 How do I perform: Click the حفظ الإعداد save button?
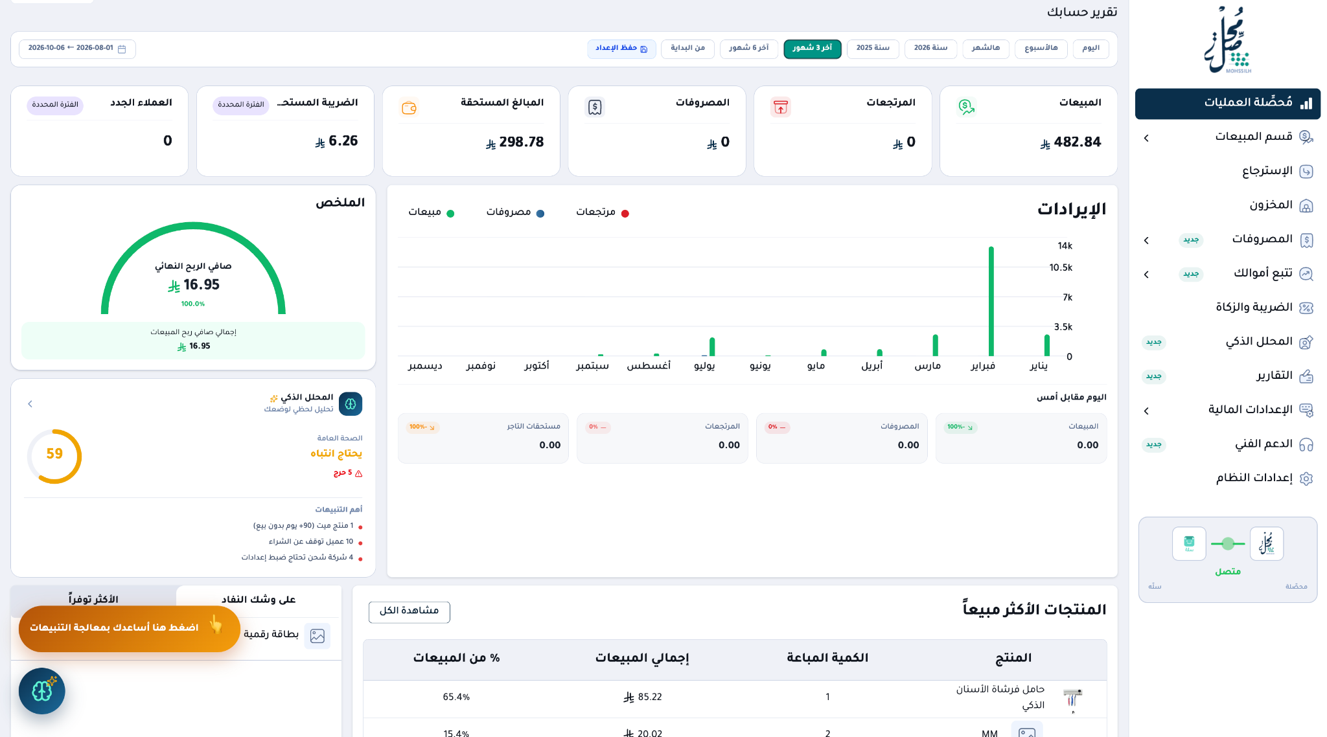[x=621, y=49]
